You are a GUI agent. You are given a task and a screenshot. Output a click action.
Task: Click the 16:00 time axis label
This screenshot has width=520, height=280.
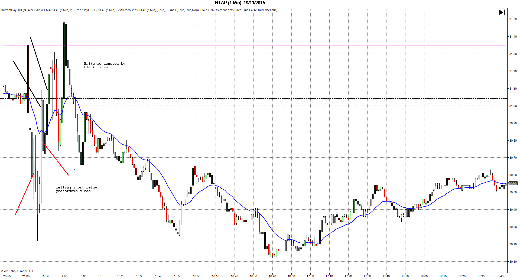click(x=197, y=276)
